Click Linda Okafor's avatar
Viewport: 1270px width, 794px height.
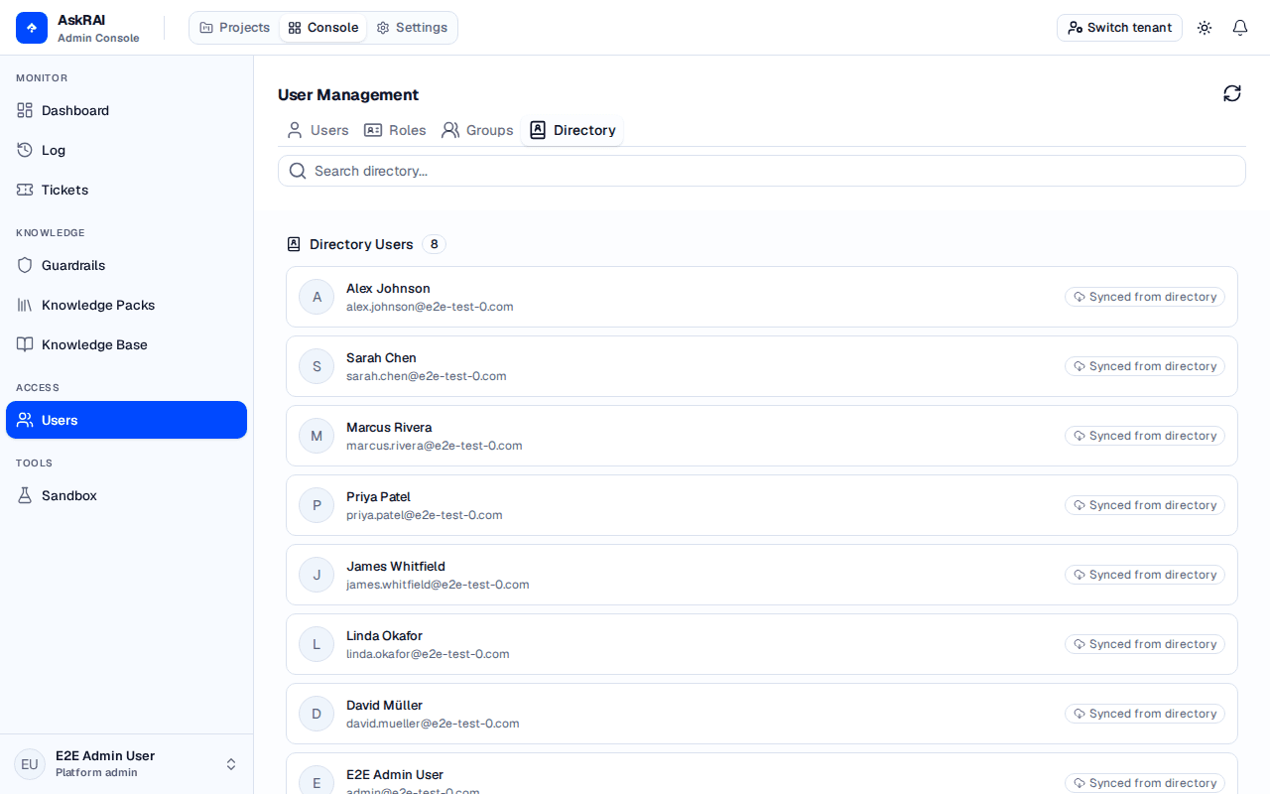point(317,644)
